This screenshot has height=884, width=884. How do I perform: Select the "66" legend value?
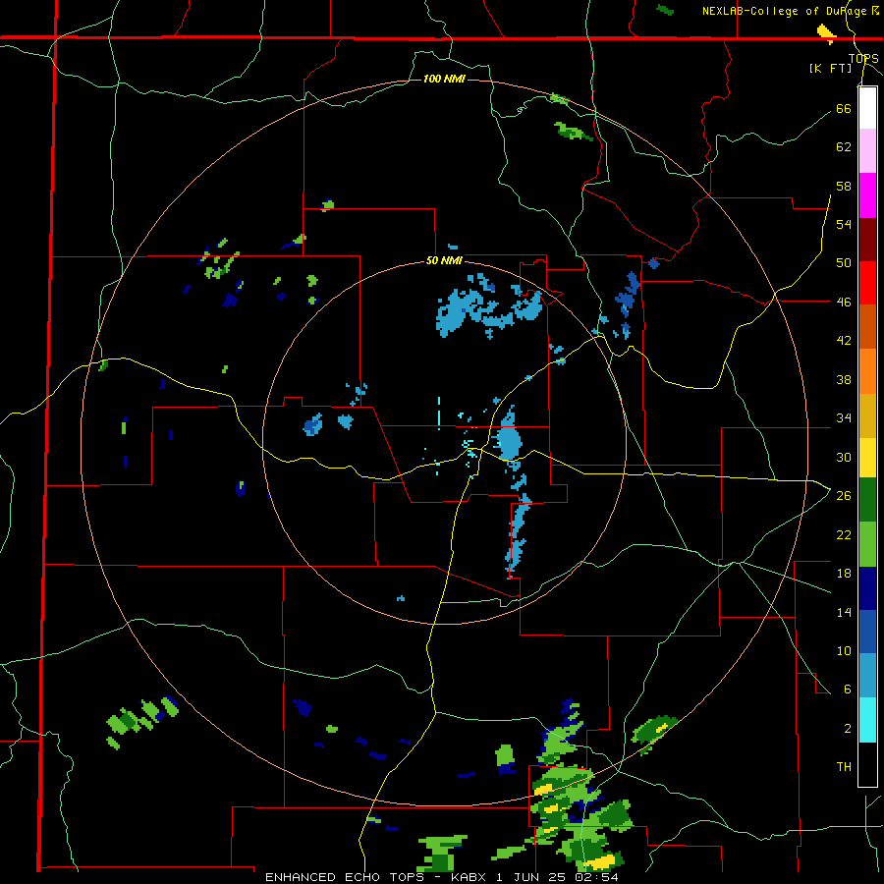click(x=844, y=108)
